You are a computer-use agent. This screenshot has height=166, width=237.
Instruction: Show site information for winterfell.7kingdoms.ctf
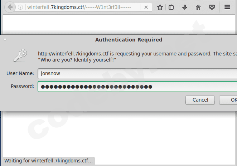[21, 7]
